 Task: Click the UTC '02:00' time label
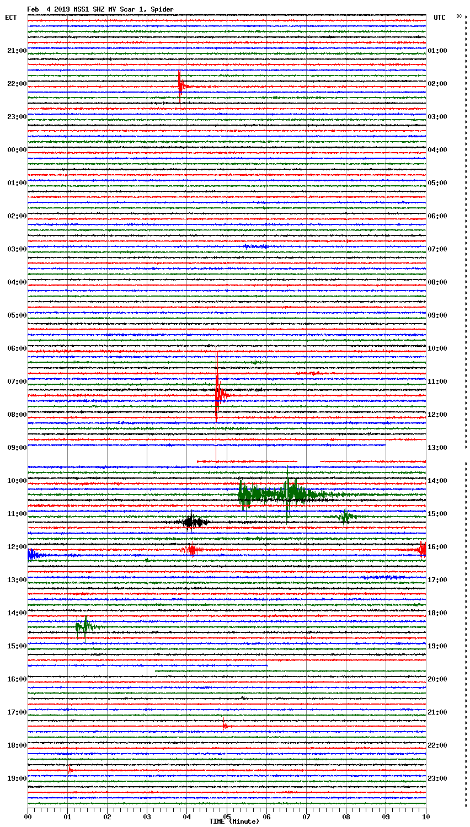(x=437, y=84)
